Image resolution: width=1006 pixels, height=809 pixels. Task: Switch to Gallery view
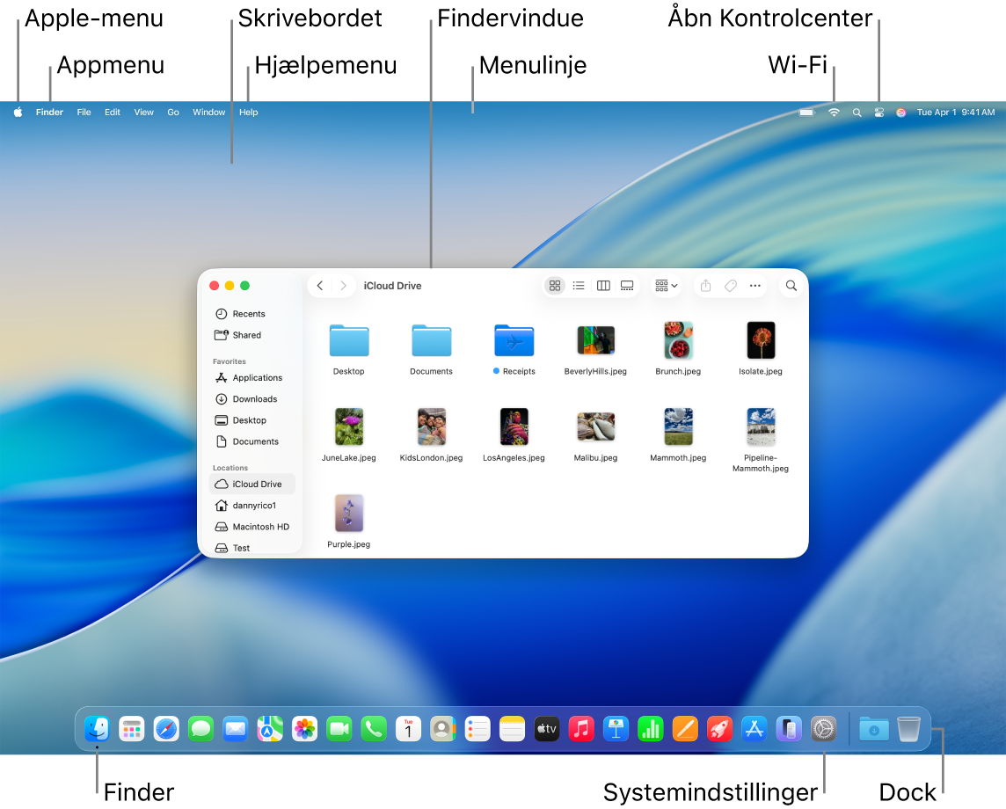click(626, 285)
